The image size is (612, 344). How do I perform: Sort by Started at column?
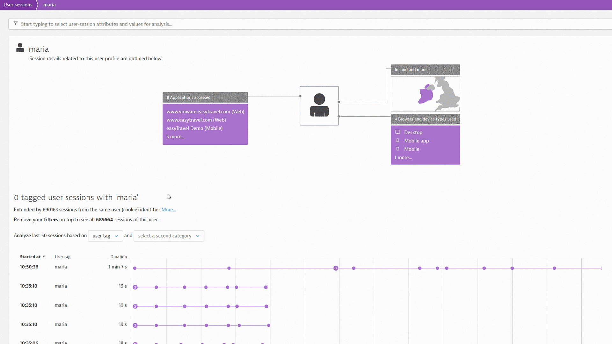[x=32, y=257]
